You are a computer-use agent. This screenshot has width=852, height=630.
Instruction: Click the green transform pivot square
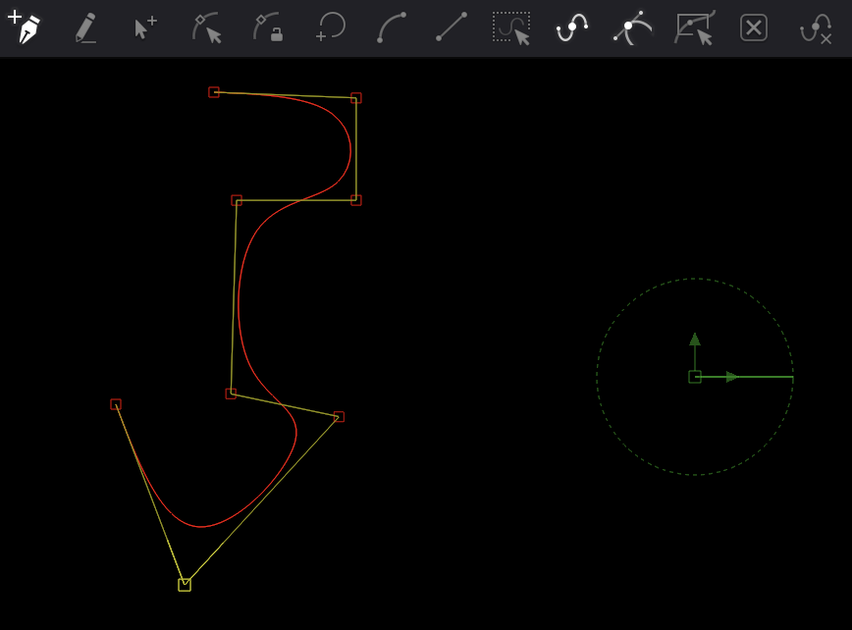tap(694, 377)
